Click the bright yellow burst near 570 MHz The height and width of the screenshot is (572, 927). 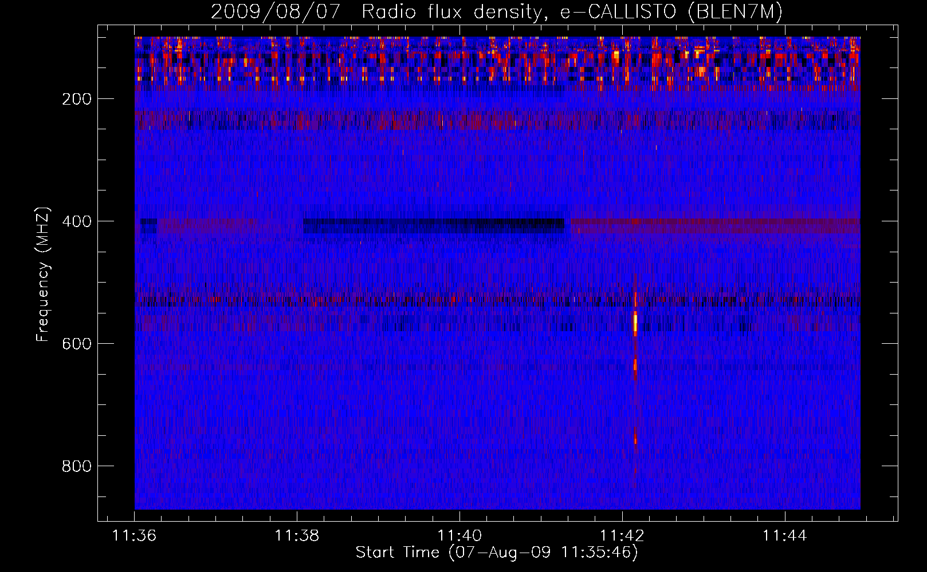pos(635,323)
